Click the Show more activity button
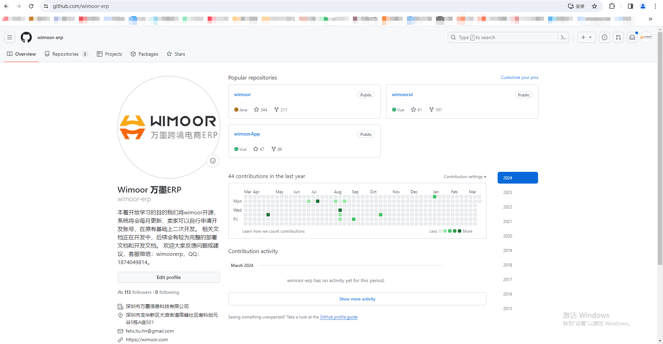The width and height of the screenshot is (663, 344). pos(357,299)
